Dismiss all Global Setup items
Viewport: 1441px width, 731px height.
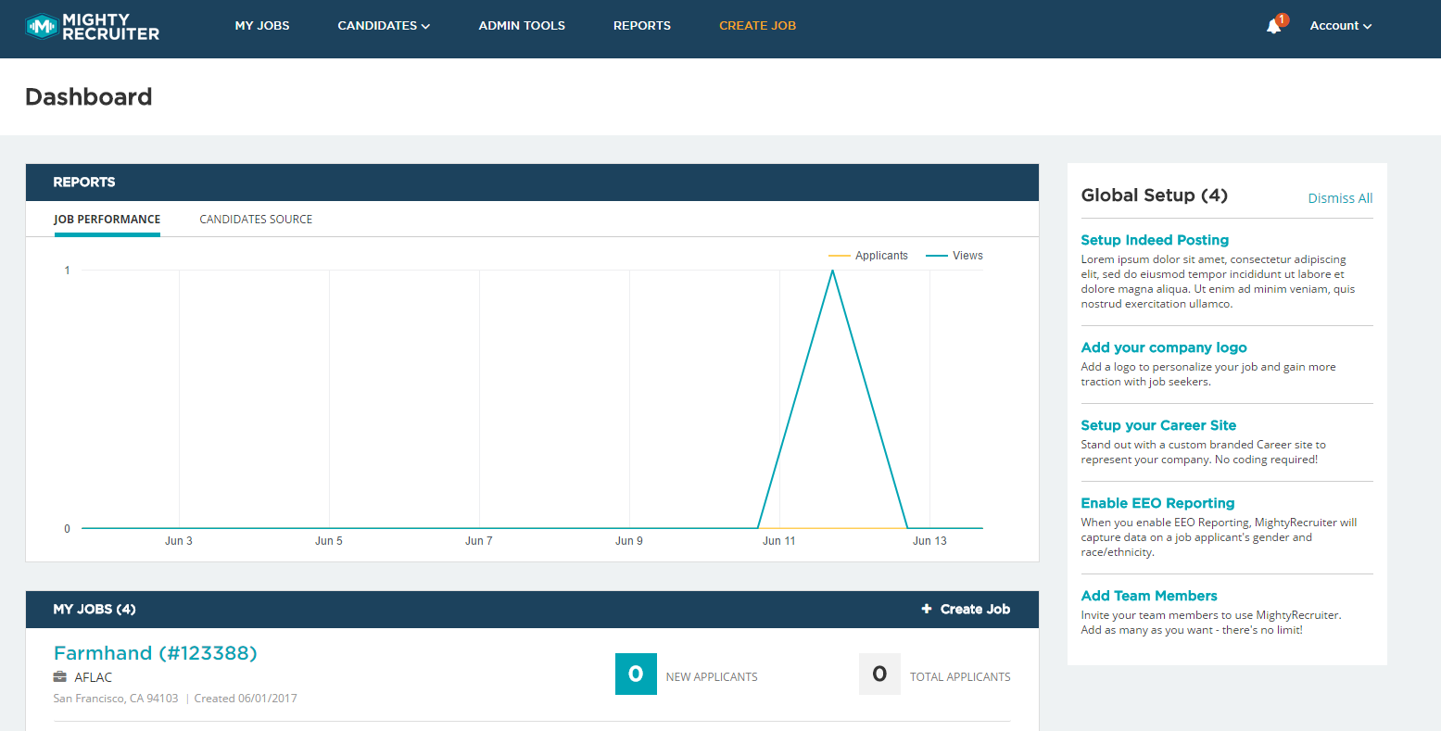coord(1340,198)
